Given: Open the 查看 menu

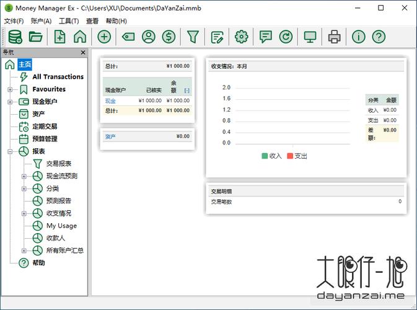Looking at the screenshot, I should coord(92,21).
